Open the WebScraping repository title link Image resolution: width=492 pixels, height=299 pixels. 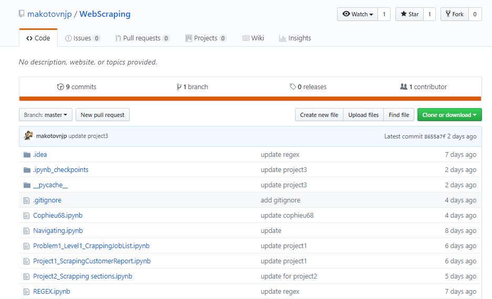105,14
